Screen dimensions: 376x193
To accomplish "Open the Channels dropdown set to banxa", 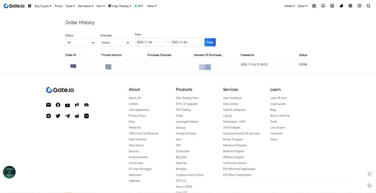I will click(x=115, y=43).
